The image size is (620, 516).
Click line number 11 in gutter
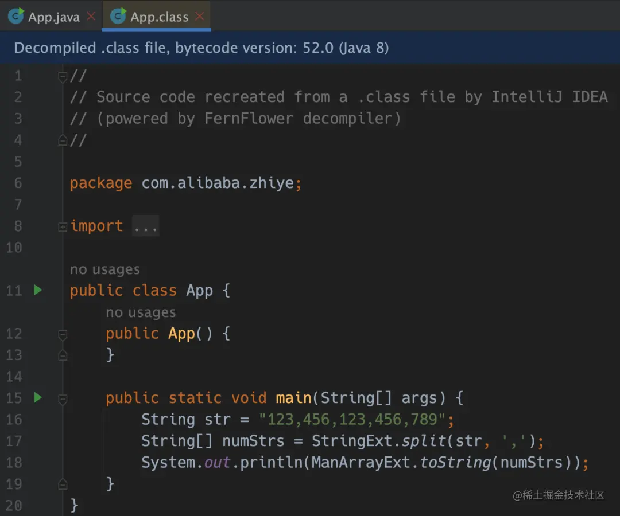point(14,291)
